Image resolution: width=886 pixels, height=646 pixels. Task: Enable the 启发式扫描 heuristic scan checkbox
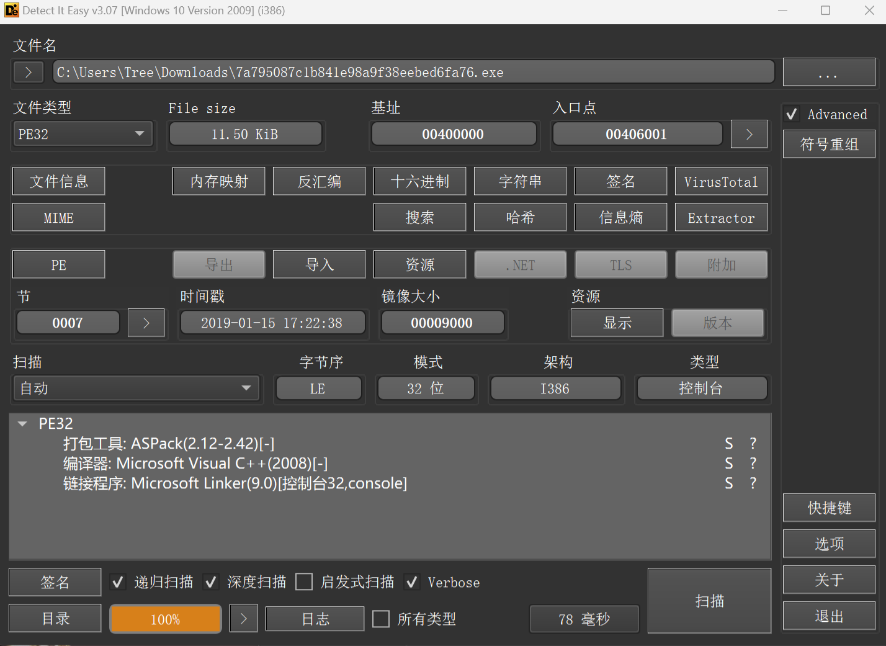304,582
